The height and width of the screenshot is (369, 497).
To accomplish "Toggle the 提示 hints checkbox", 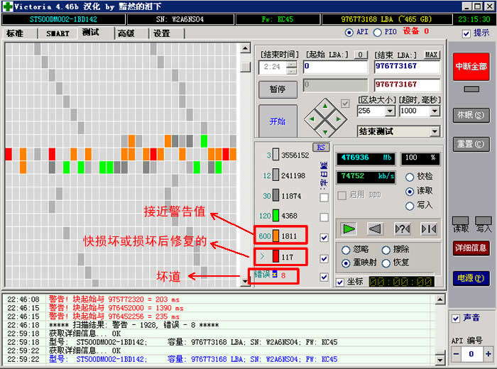I will [x=466, y=33].
